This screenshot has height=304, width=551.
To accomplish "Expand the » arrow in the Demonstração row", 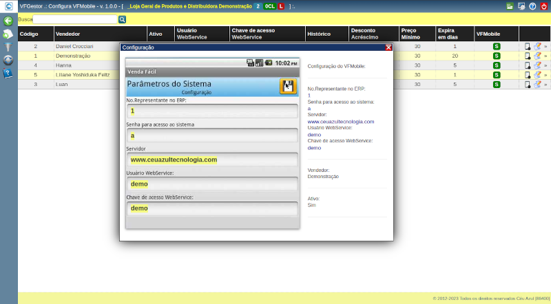I will [x=545, y=56].
